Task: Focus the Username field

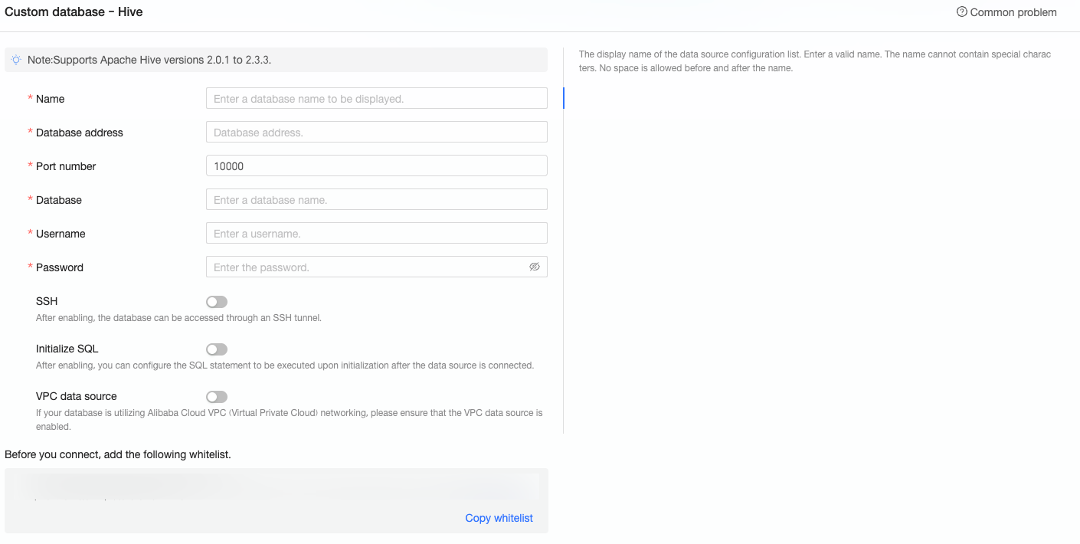Action: tap(377, 233)
